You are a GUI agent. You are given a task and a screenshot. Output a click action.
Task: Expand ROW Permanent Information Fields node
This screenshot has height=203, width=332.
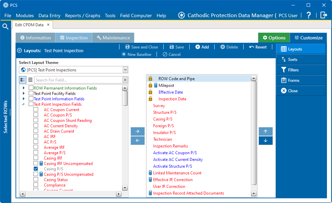pyautogui.click(x=24, y=88)
